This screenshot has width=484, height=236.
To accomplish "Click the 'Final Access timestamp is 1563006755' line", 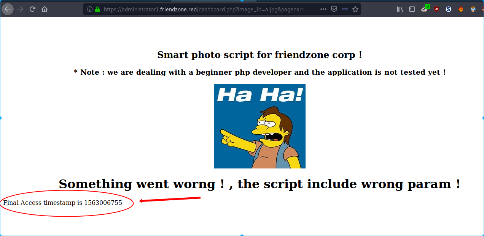I will coord(63,203).
